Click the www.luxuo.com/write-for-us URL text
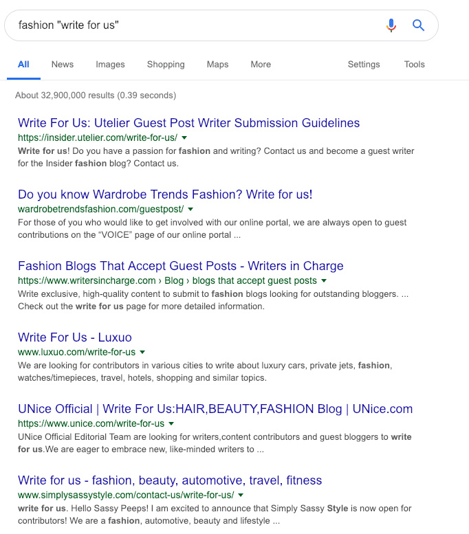The width and height of the screenshot is (469, 534). pyautogui.click(x=77, y=352)
